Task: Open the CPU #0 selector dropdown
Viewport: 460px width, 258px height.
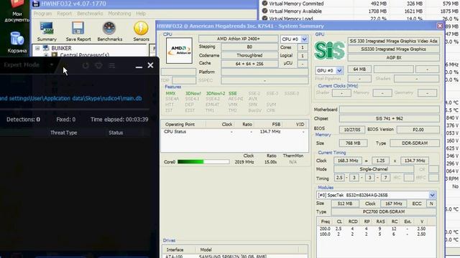Action: click(305, 39)
